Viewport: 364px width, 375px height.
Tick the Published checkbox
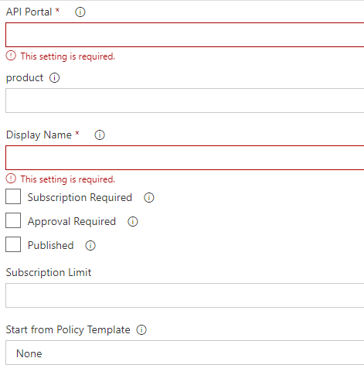[x=13, y=244]
